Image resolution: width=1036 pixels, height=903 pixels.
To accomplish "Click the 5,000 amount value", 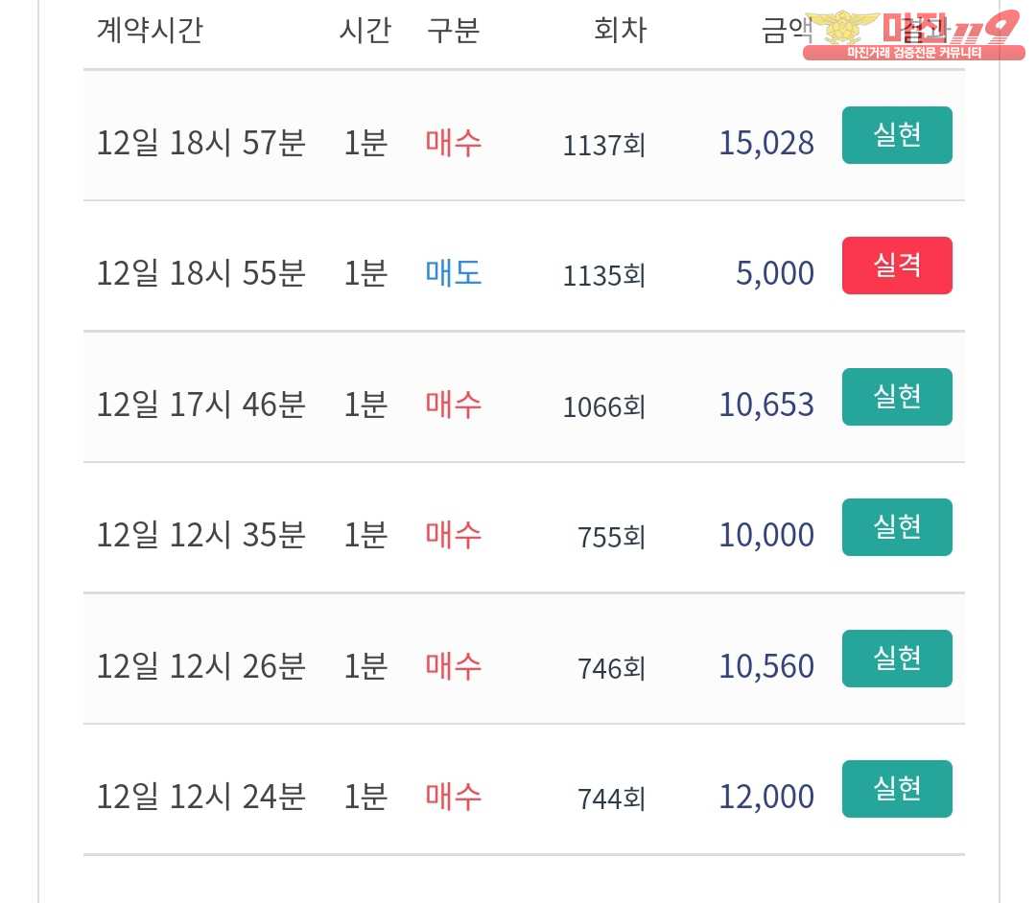I will tap(774, 274).
